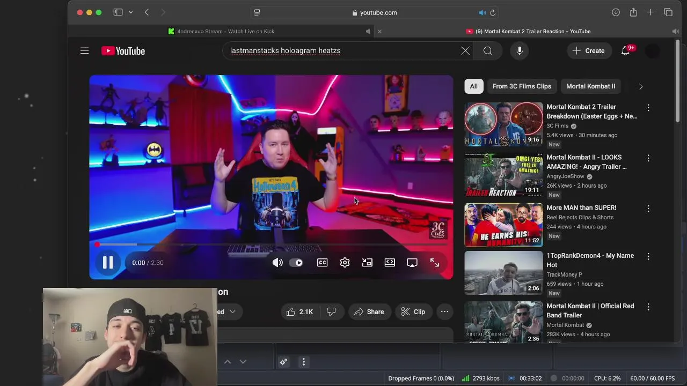Start voice search with the microphone
The image size is (687, 386).
519,51
